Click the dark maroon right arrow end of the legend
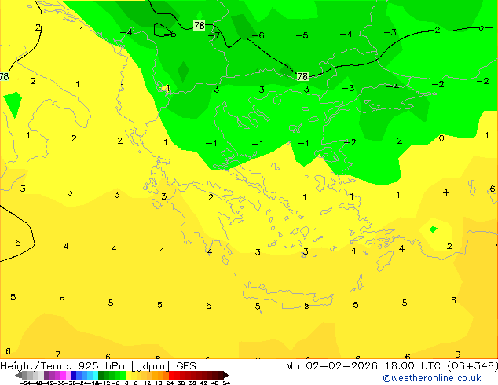This screenshot has height=385, width=498. 225,376
